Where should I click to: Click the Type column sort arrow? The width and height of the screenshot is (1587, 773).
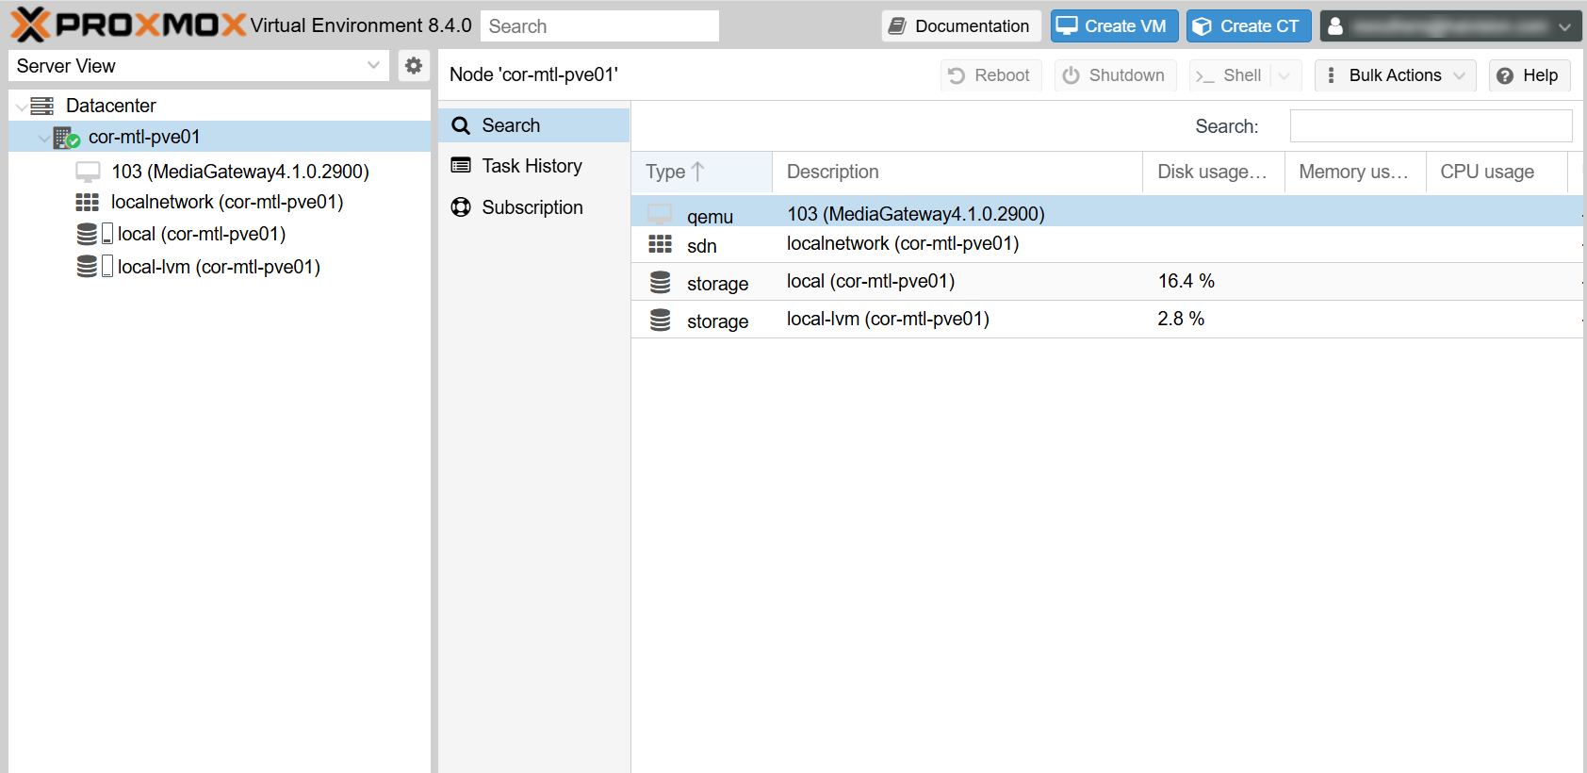pos(697,172)
